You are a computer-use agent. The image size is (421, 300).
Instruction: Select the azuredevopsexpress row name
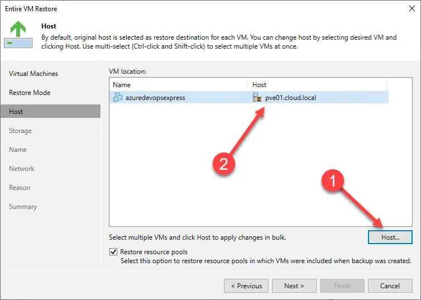point(156,98)
